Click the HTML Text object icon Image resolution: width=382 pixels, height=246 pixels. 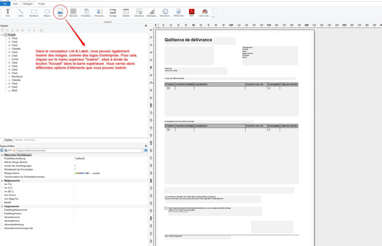(x=178, y=13)
